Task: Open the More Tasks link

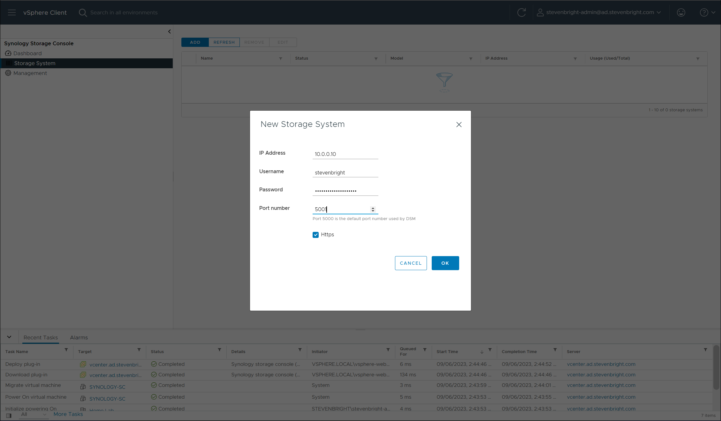Action: coord(68,414)
